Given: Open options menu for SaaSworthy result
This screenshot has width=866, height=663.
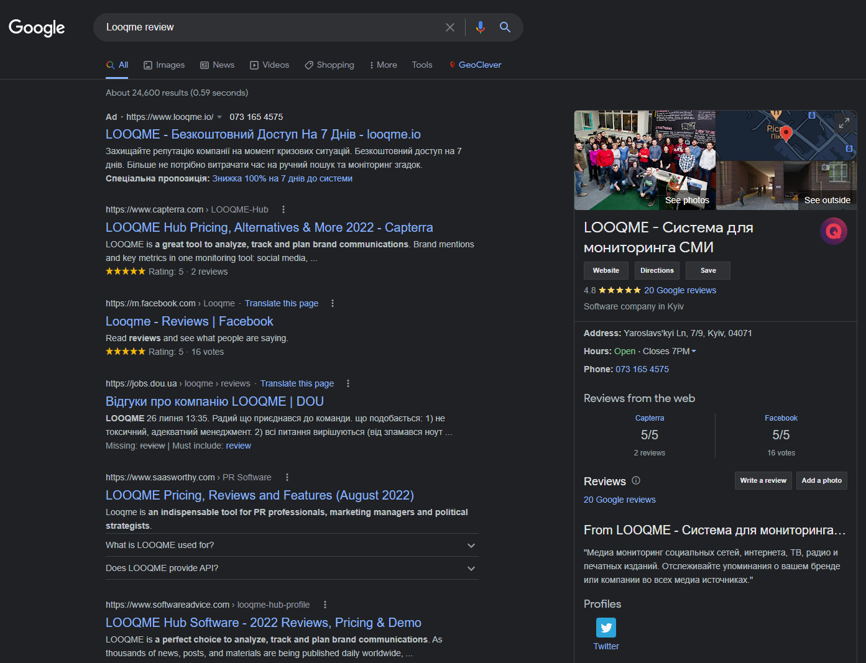Looking at the screenshot, I should [x=287, y=477].
